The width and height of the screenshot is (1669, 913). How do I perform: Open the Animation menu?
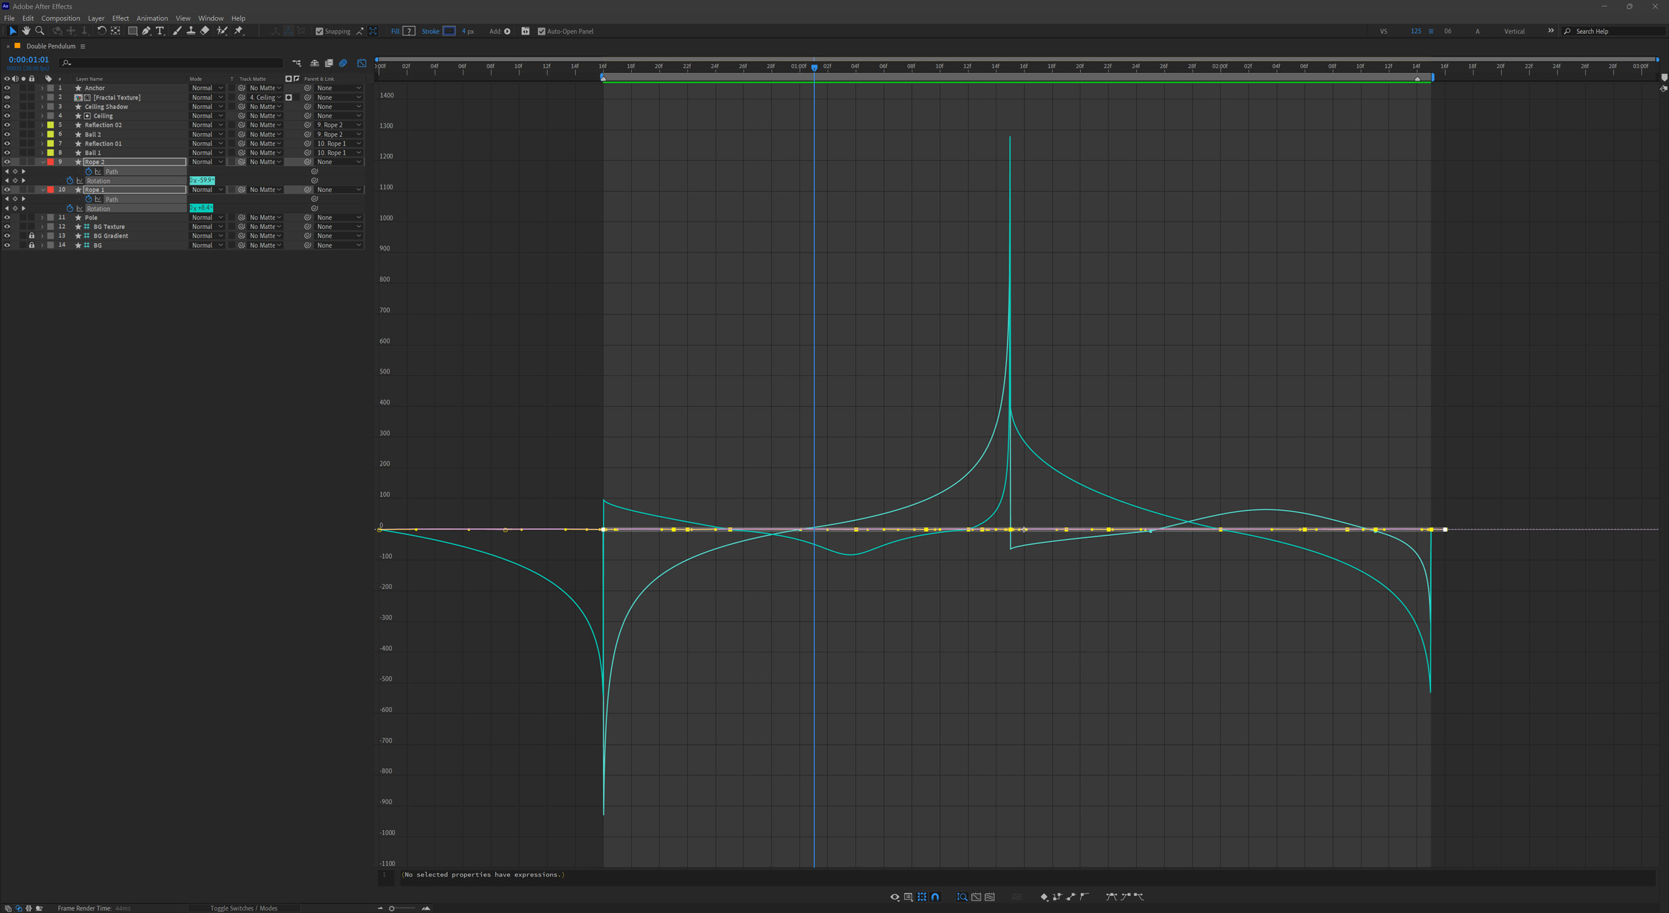(x=151, y=18)
